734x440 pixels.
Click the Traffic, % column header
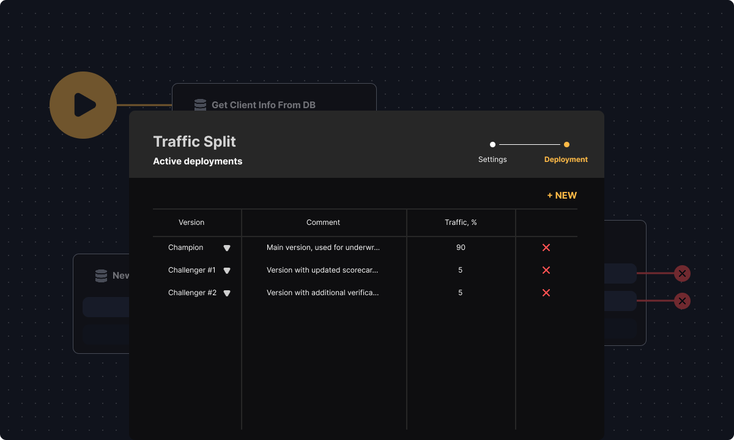(x=461, y=222)
